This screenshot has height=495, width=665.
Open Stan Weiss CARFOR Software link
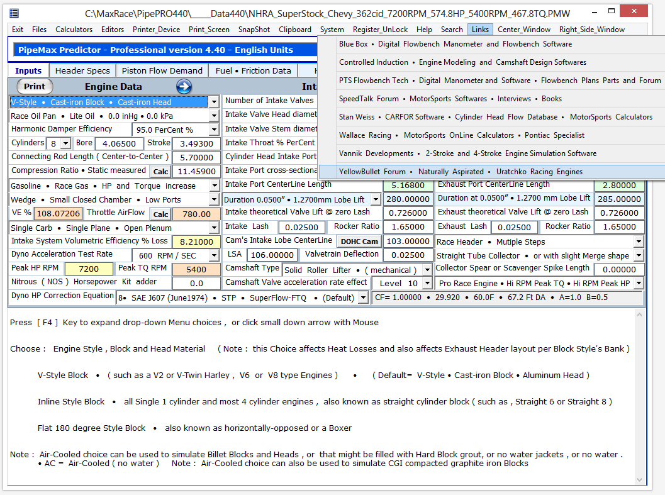coord(492,117)
